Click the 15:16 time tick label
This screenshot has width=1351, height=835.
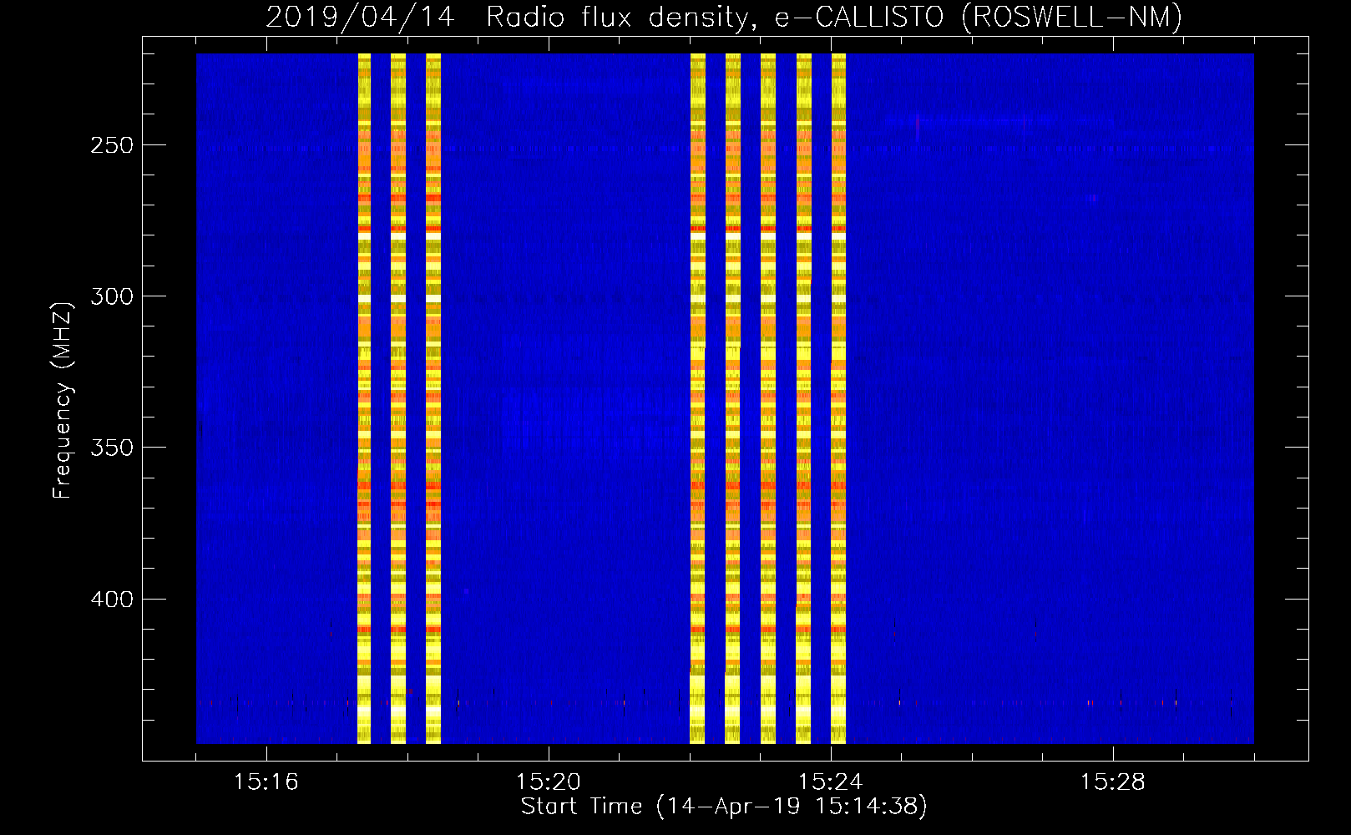coord(266,782)
